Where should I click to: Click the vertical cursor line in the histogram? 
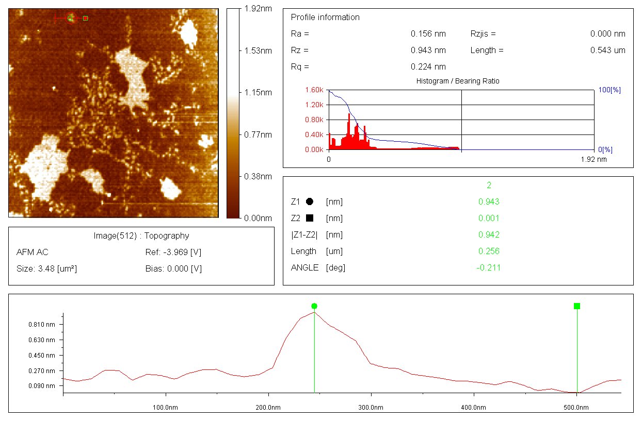coord(461,120)
